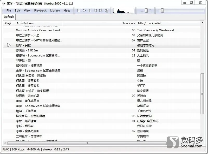Play a random track

106,10
